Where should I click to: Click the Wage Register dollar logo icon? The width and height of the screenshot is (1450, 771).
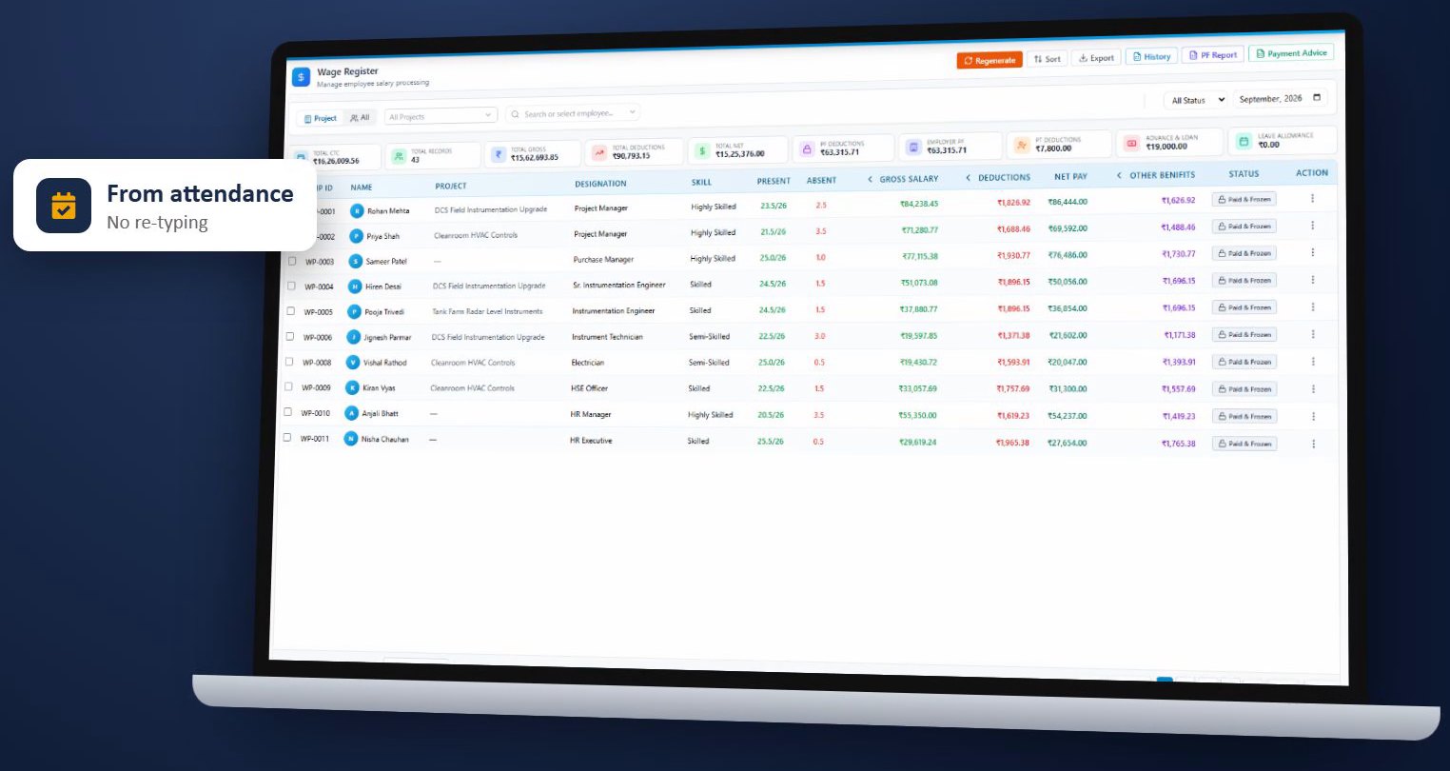point(301,77)
